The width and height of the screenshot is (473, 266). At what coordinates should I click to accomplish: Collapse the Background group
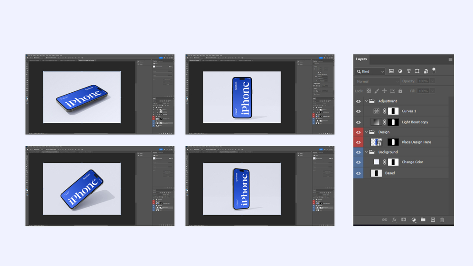tap(366, 152)
